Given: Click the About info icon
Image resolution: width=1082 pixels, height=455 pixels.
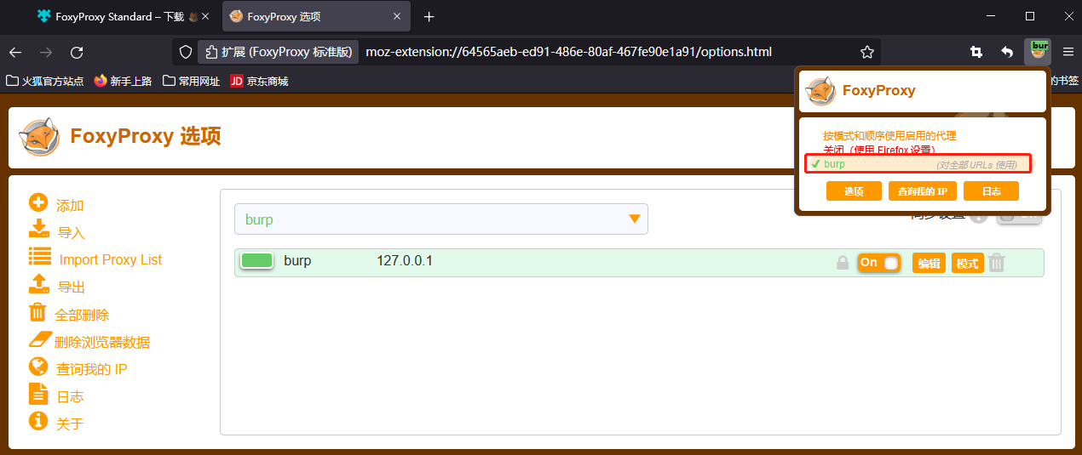Looking at the screenshot, I should pyautogui.click(x=38, y=420).
